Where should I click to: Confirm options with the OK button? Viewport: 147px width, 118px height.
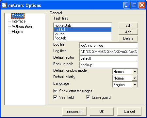[102, 111]
